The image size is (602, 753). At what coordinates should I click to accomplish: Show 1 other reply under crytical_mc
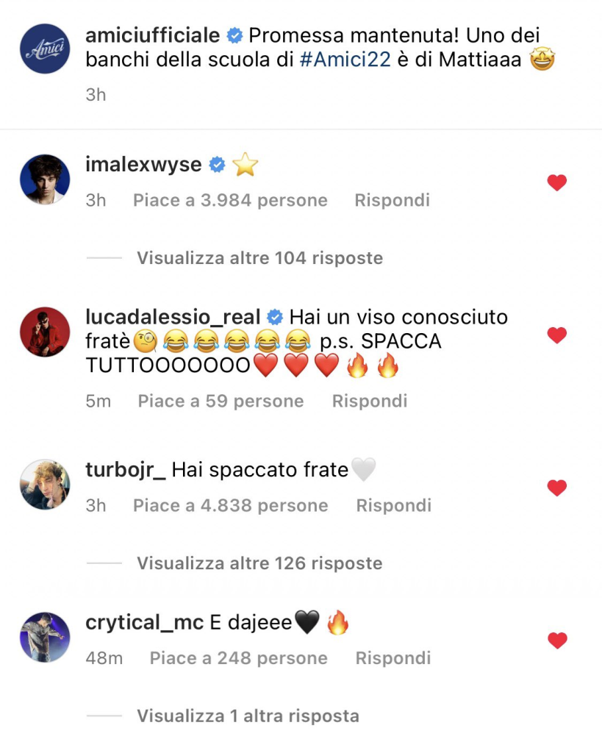248,715
